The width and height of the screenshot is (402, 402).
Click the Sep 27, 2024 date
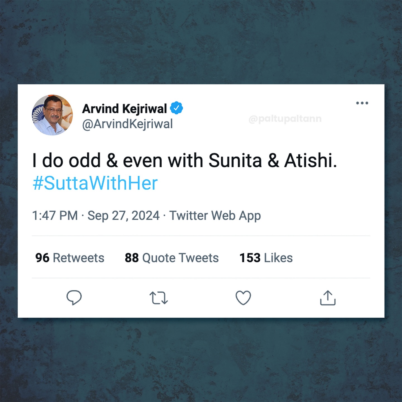(x=123, y=216)
